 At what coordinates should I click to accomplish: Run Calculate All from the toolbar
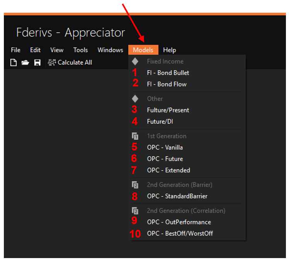coord(70,62)
